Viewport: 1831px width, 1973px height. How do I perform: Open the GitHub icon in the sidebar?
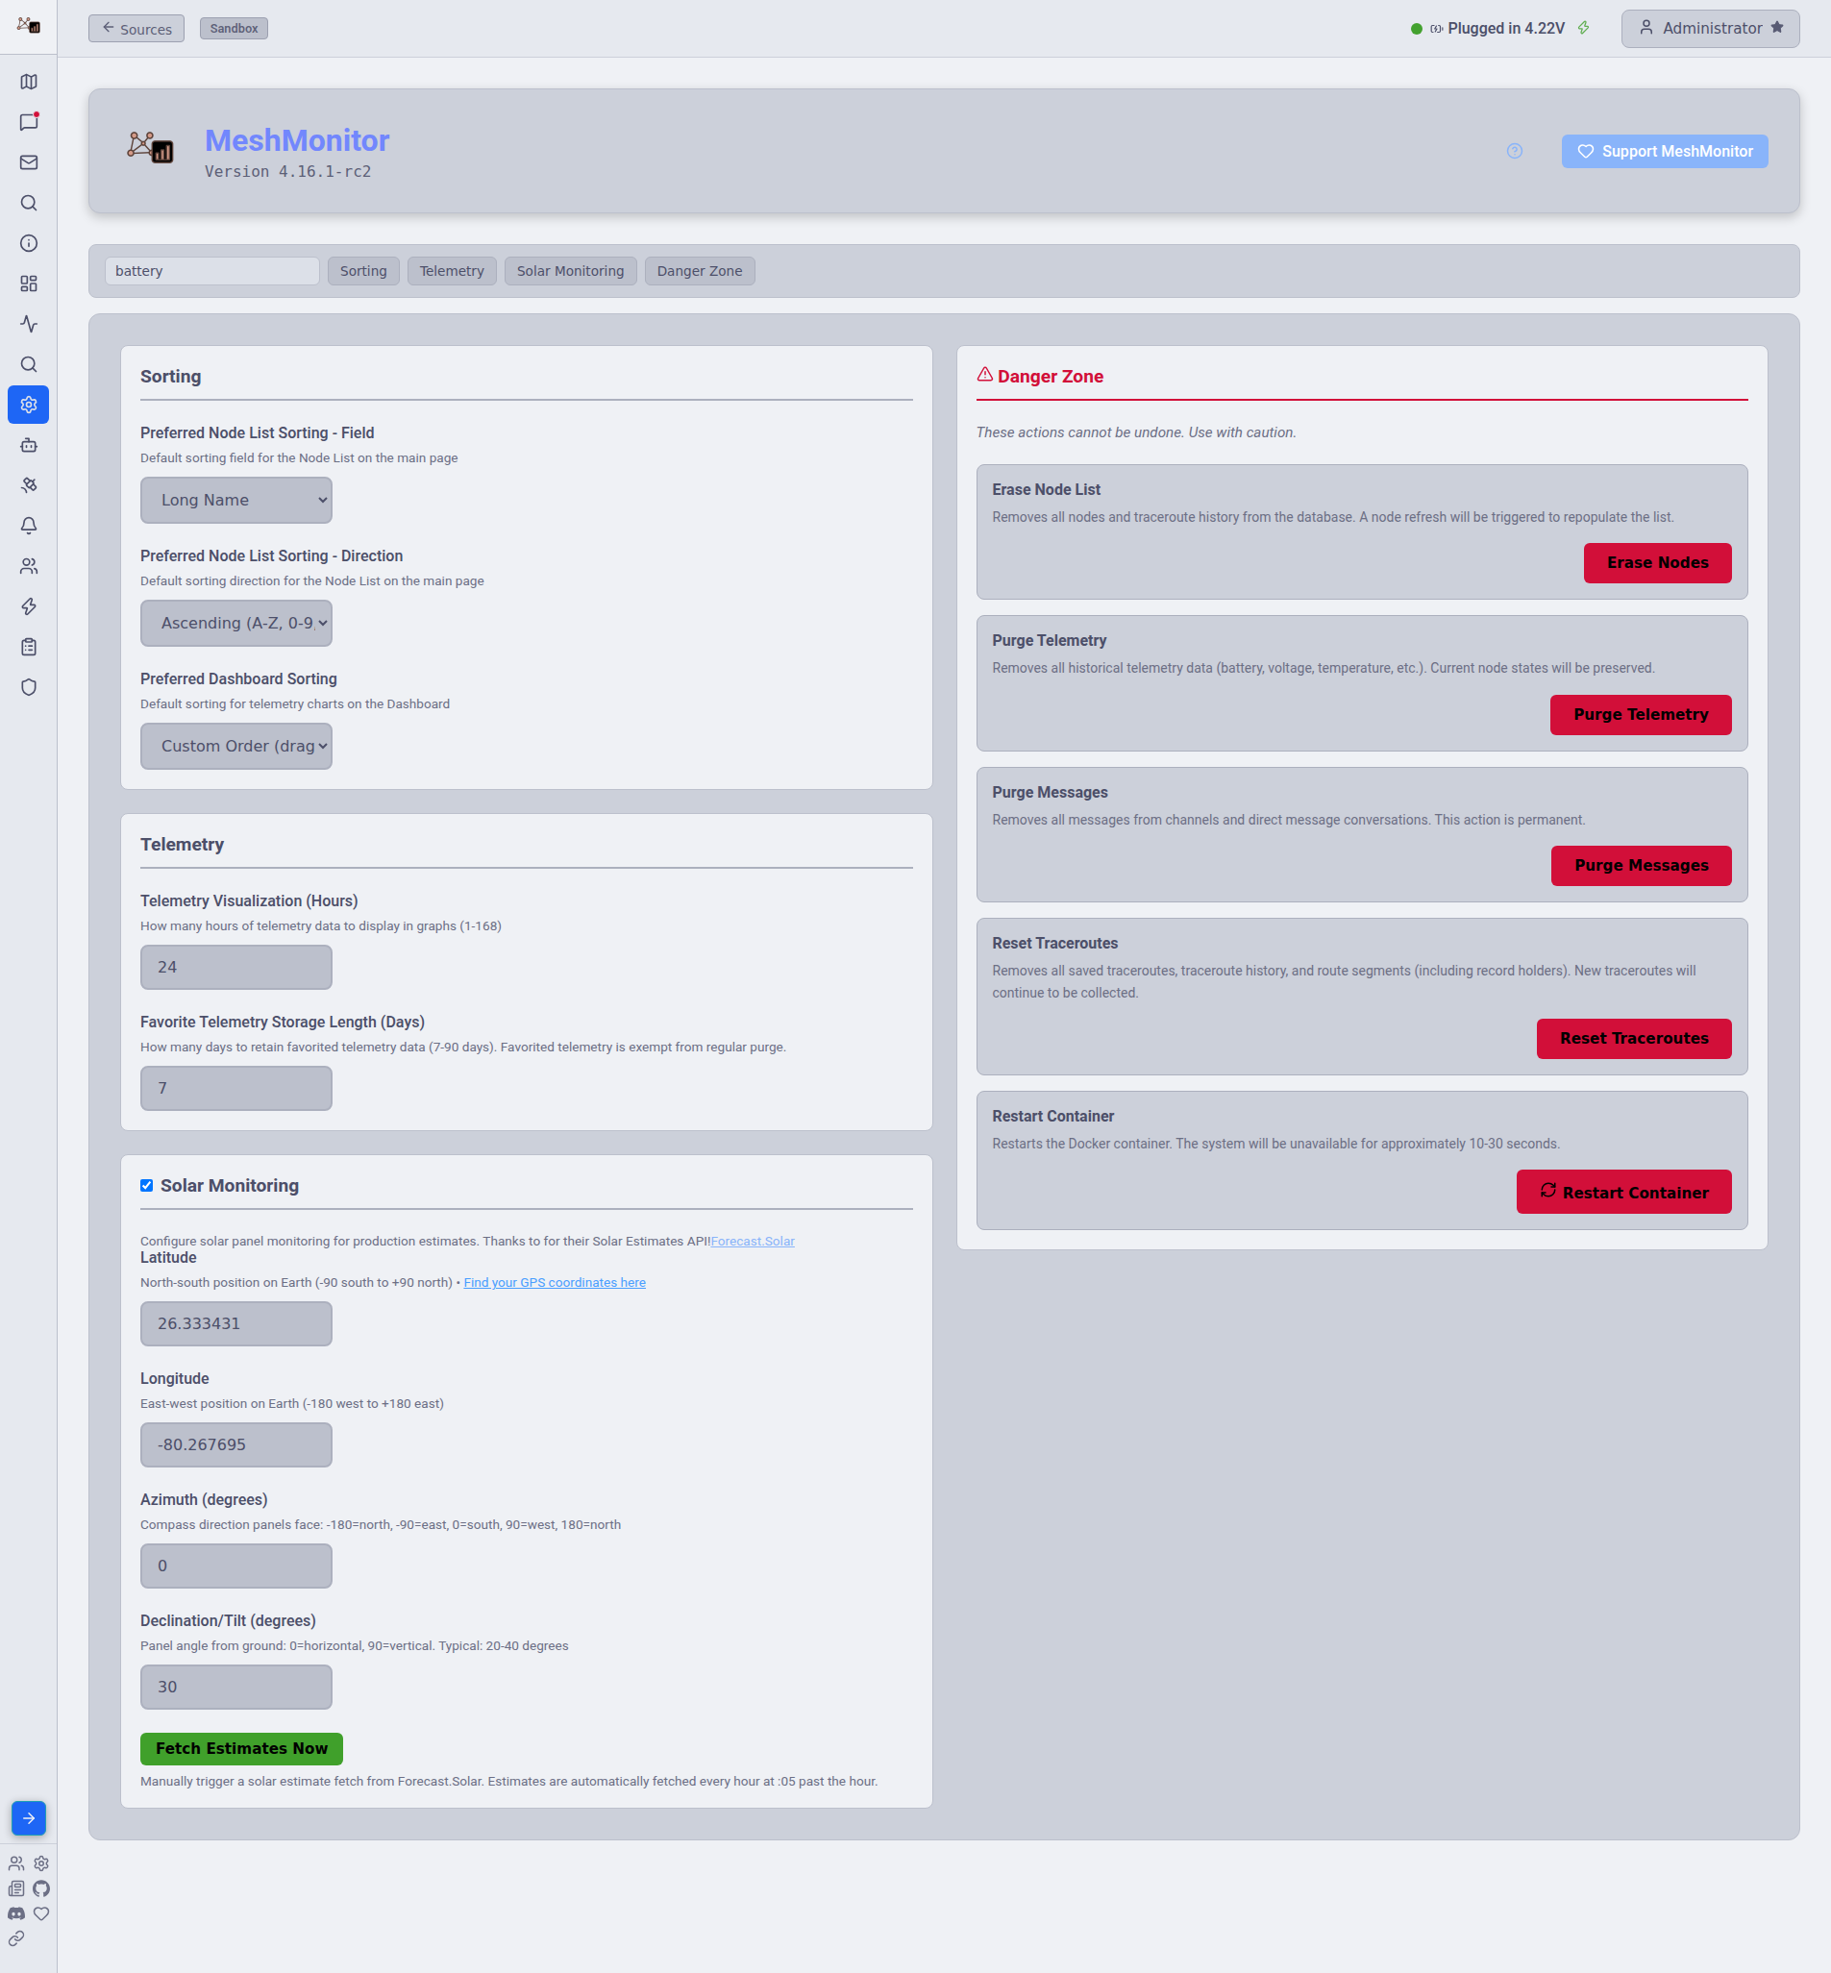(41, 1888)
